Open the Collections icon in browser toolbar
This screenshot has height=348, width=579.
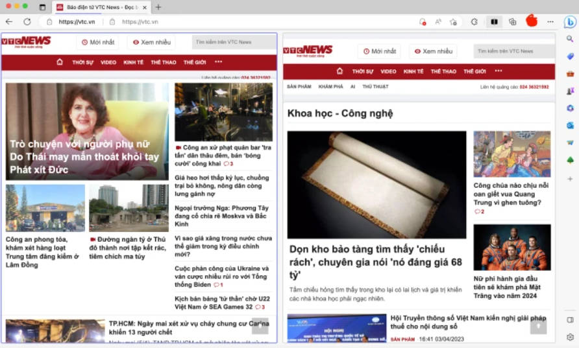(x=513, y=21)
